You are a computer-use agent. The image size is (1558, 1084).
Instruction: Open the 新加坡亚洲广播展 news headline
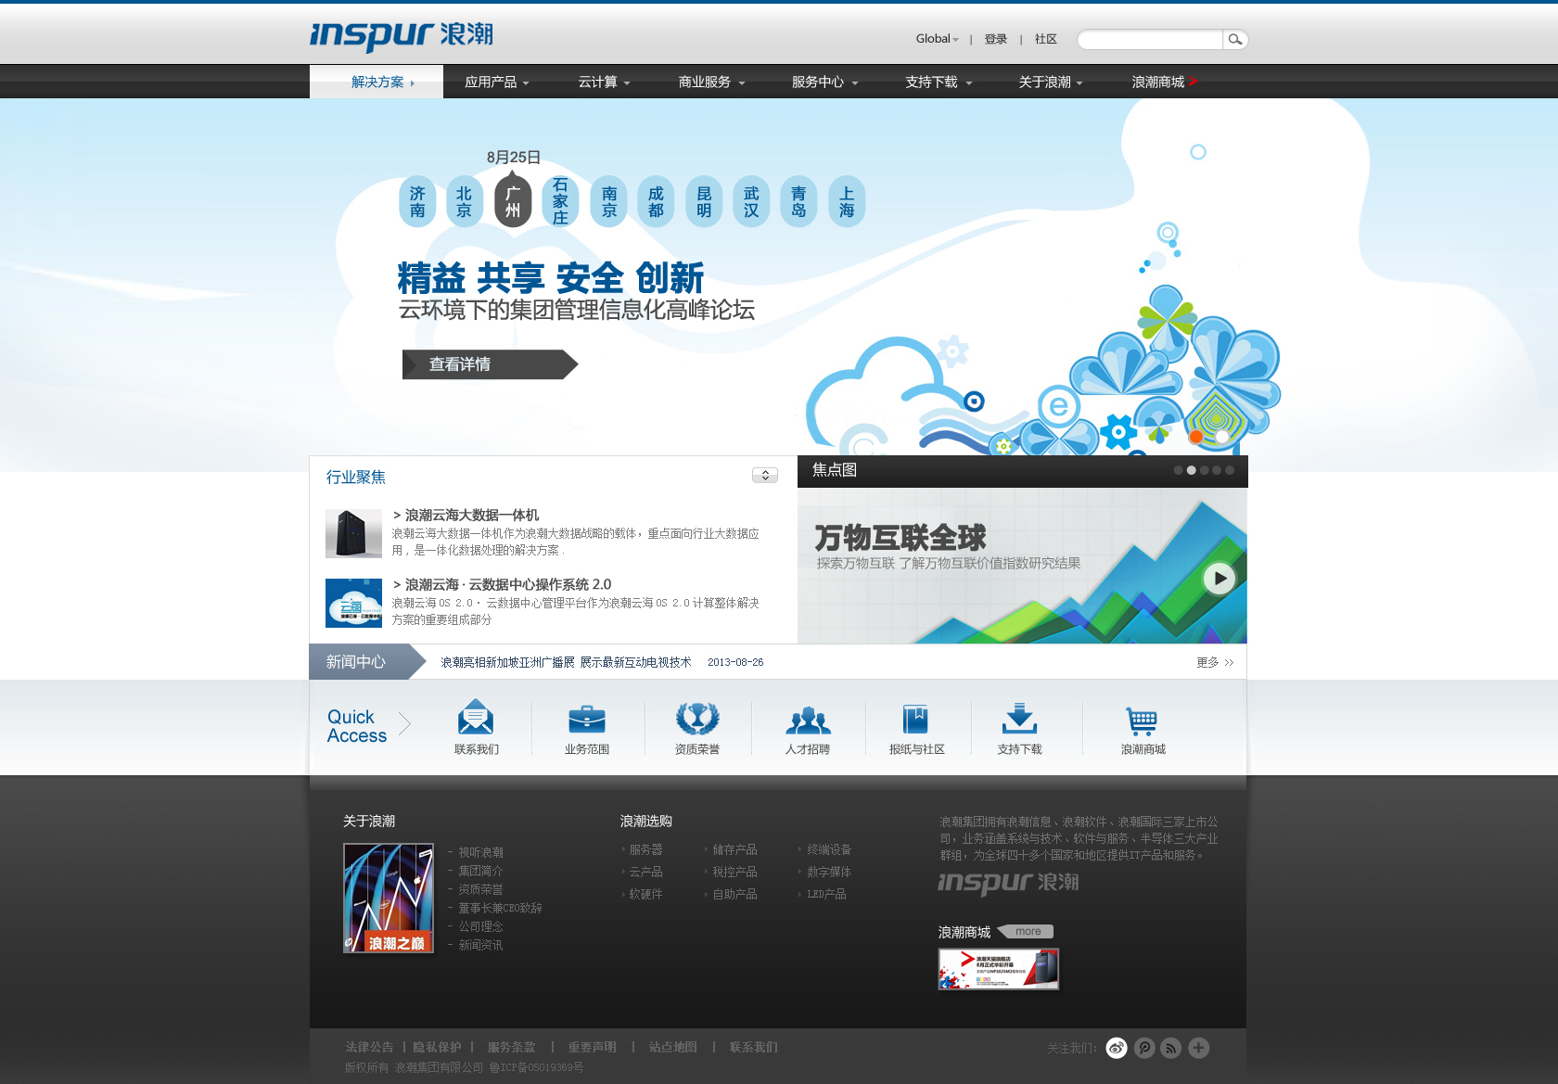pyautogui.click(x=566, y=662)
